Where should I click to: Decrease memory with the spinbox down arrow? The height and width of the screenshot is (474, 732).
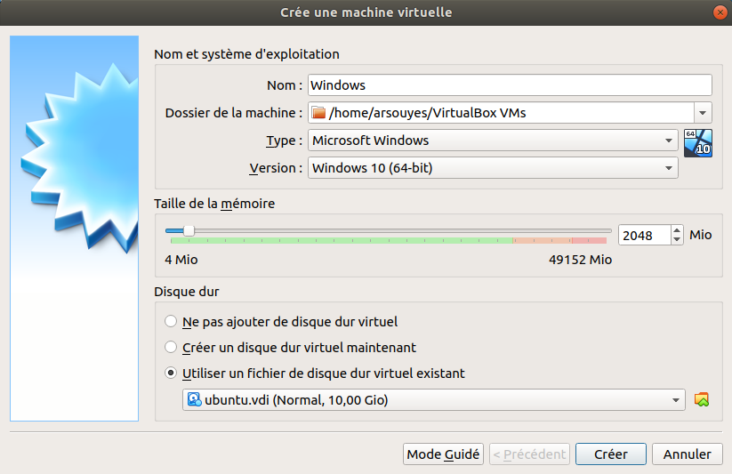click(x=677, y=240)
